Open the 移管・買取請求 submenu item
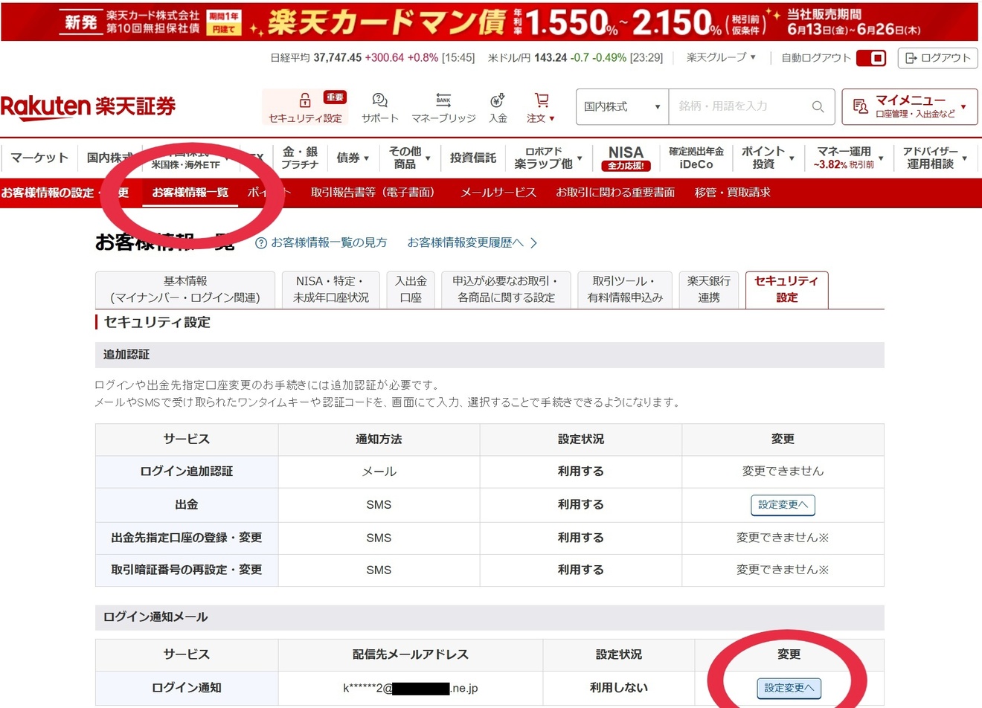 pyautogui.click(x=732, y=193)
